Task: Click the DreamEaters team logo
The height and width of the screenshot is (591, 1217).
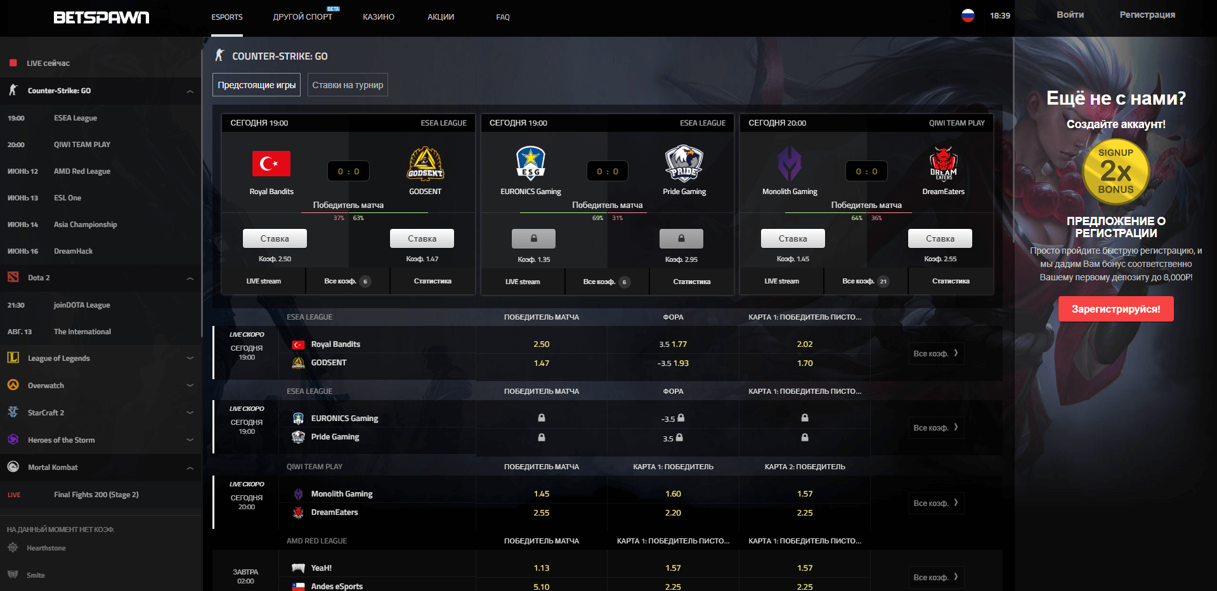Action: point(944,164)
